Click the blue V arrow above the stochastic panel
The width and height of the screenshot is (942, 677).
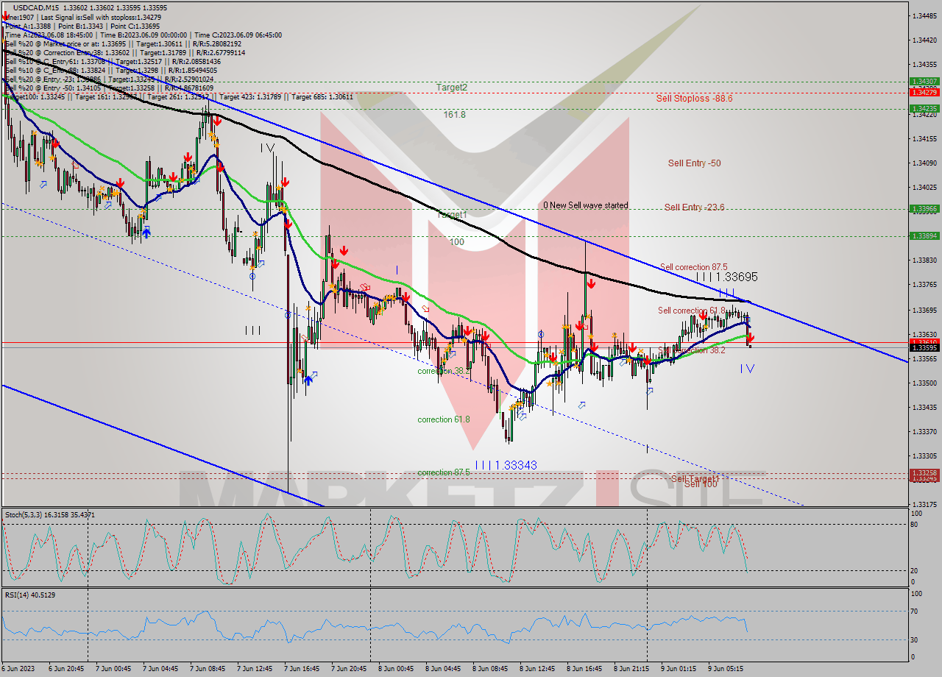click(x=751, y=370)
